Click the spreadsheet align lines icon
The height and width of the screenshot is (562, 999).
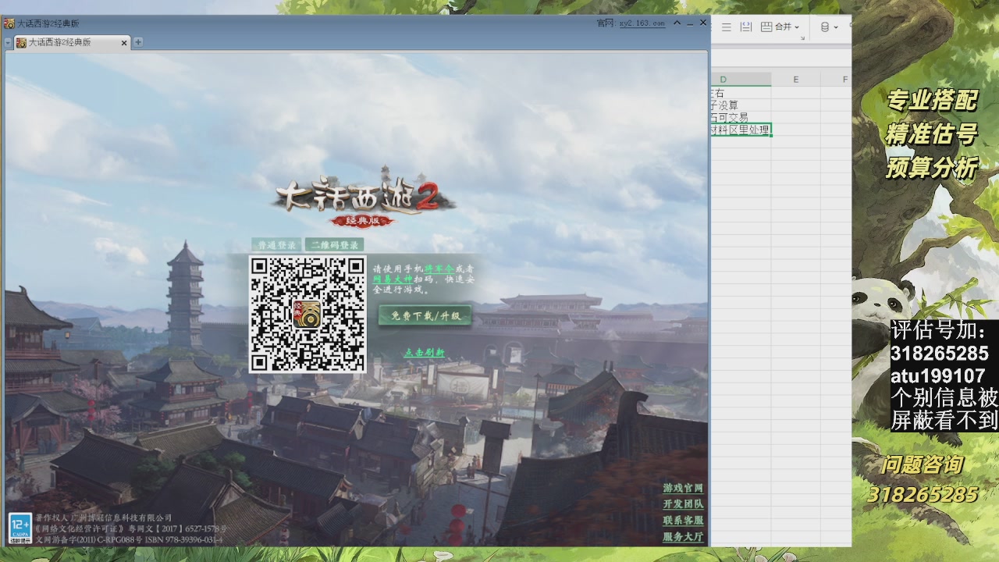tap(727, 27)
